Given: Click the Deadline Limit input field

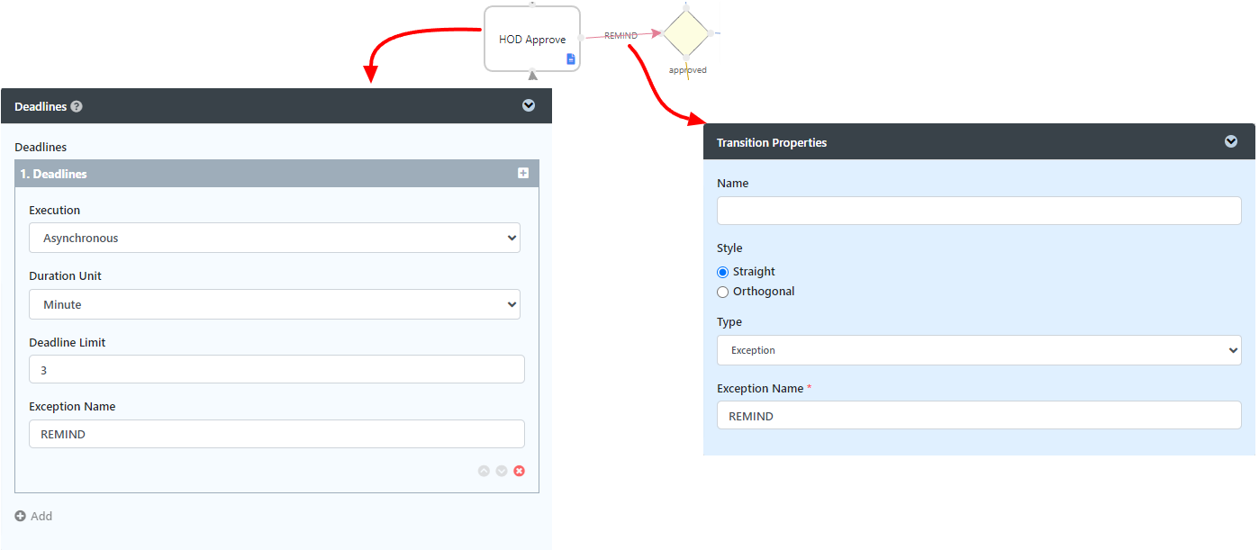Looking at the screenshot, I should pyautogui.click(x=276, y=369).
